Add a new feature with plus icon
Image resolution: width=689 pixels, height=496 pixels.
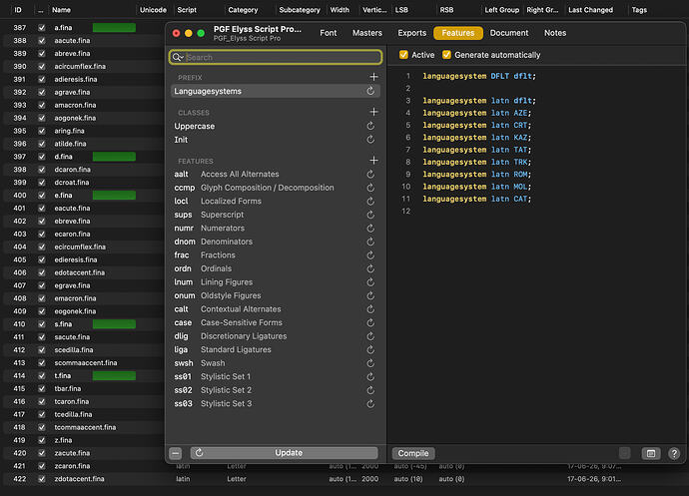click(373, 161)
